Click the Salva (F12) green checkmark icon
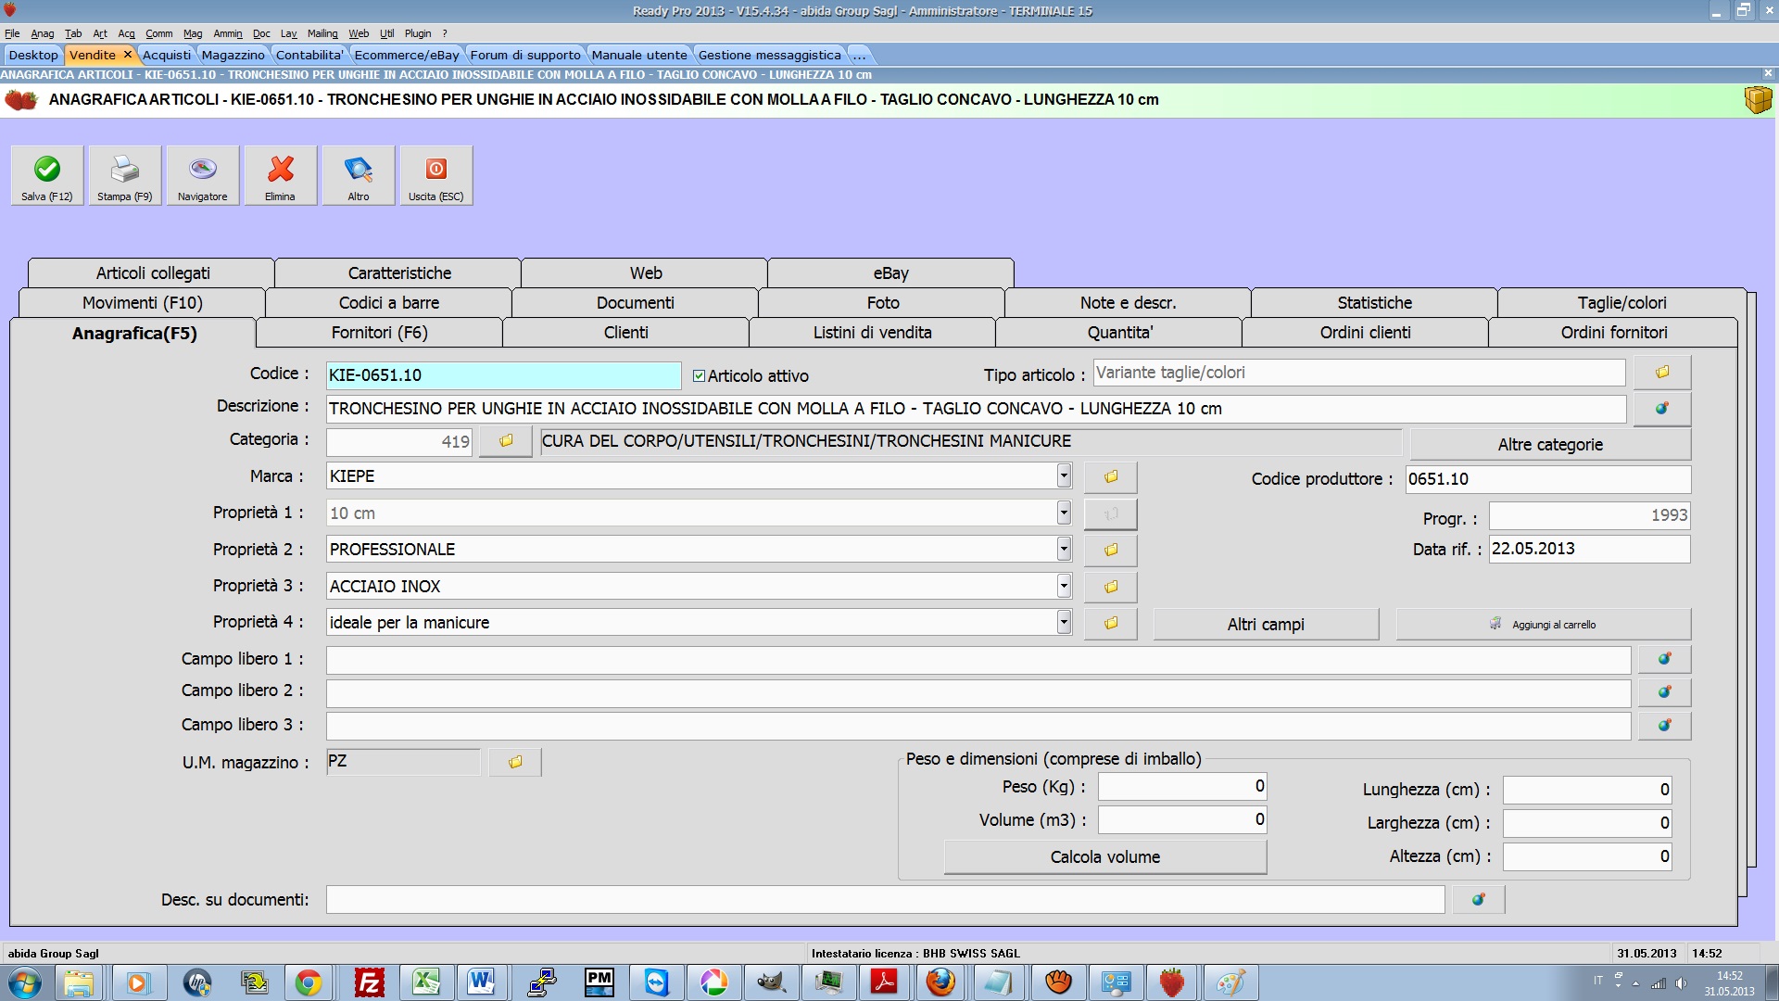This screenshot has width=1779, height=1001. pyautogui.click(x=47, y=170)
